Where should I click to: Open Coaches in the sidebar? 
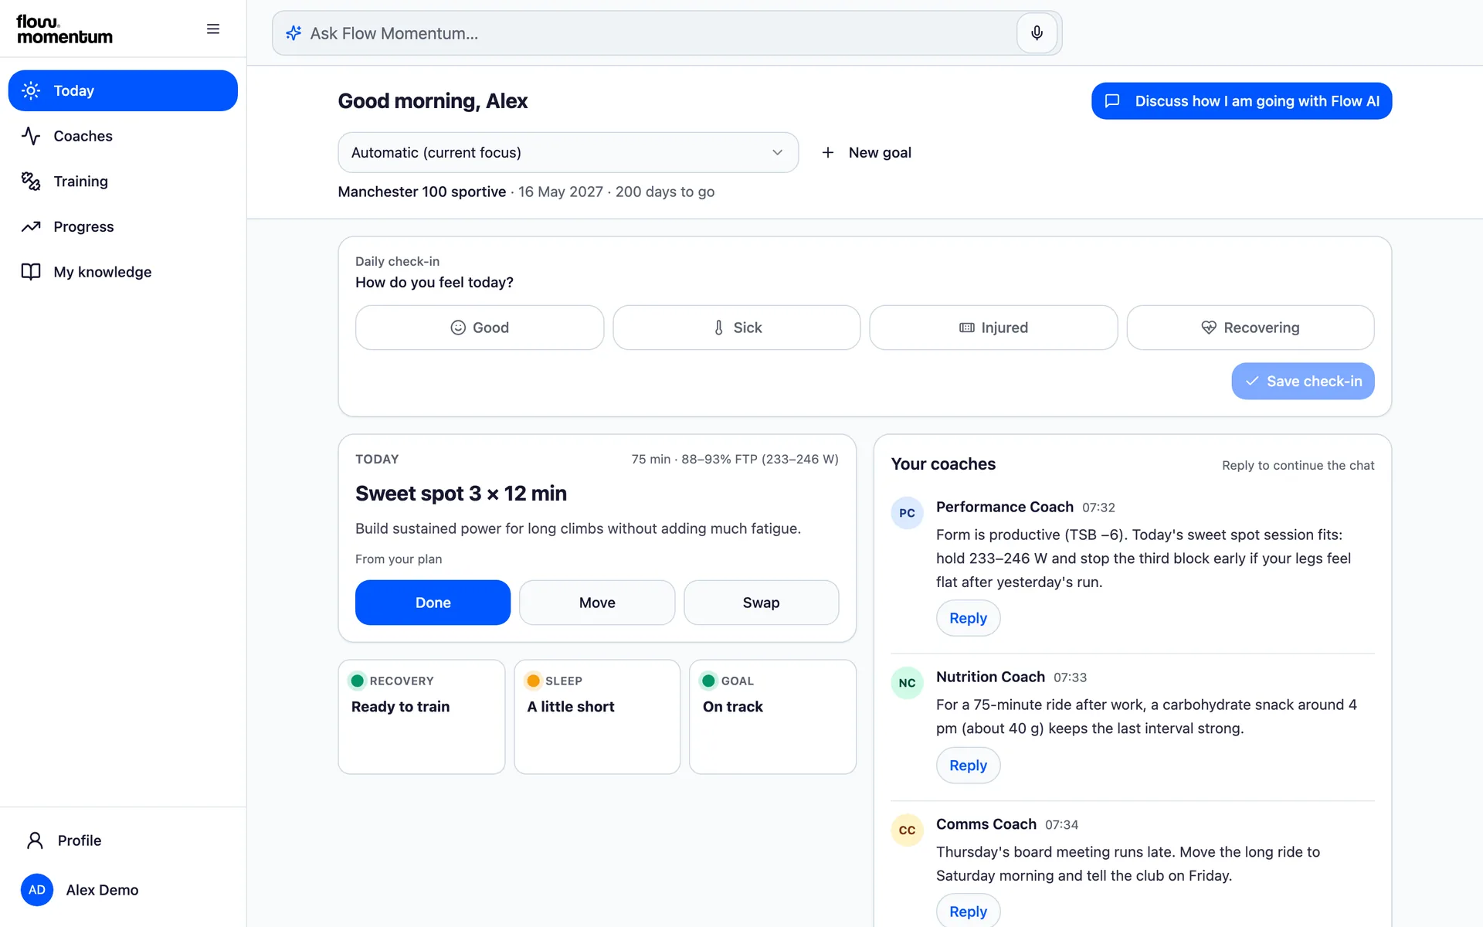tap(123, 136)
